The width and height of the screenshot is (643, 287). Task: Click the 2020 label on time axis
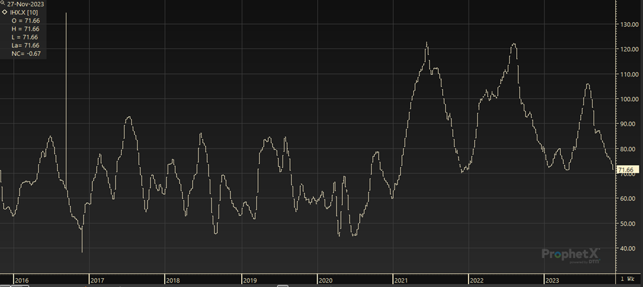[325, 280]
